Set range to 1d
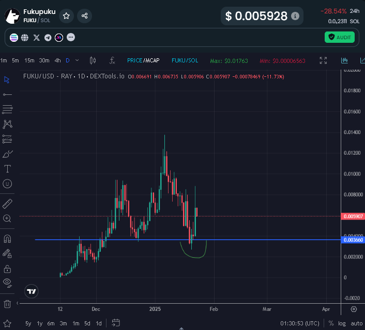Viewport: 365px width, 330px height. click(99, 323)
